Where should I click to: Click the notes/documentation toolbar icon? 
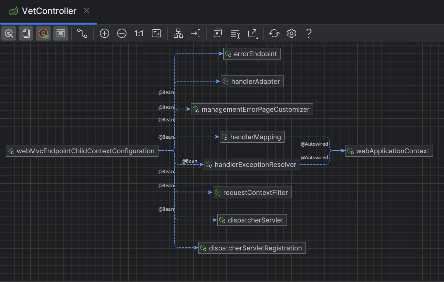217,33
